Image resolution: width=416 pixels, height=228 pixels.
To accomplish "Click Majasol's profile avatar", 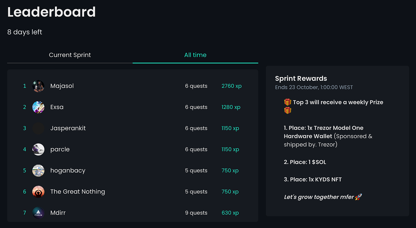I will [38, 86].
